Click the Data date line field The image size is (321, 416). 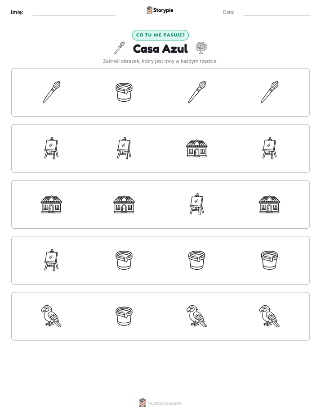tap(277, 12)
